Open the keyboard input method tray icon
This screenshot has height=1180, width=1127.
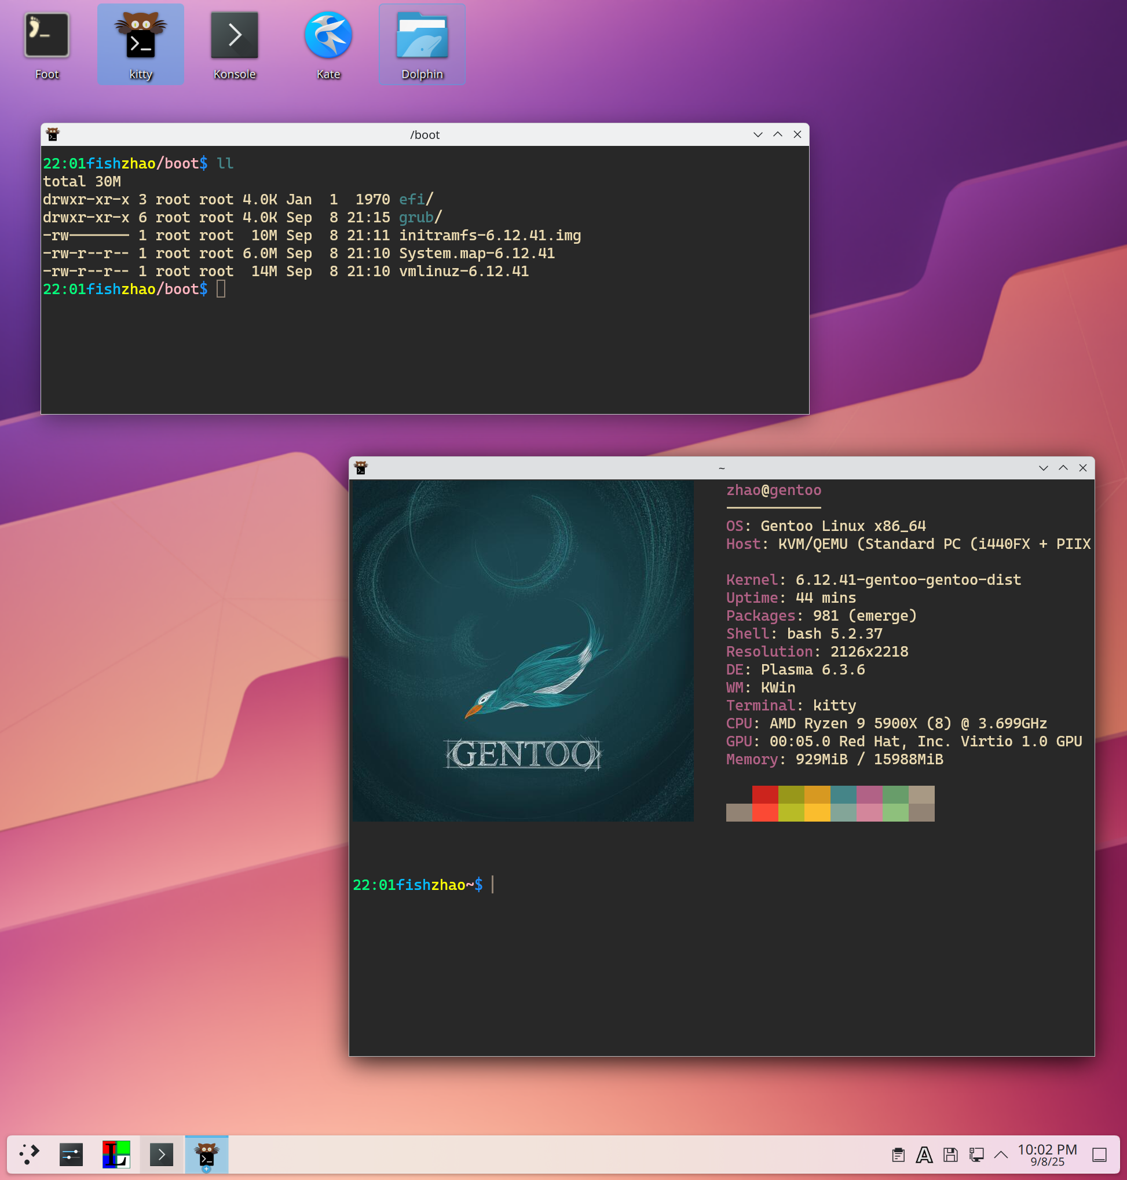924,1154
